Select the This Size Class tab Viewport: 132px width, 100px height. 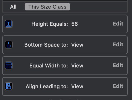tap(47, 7)
